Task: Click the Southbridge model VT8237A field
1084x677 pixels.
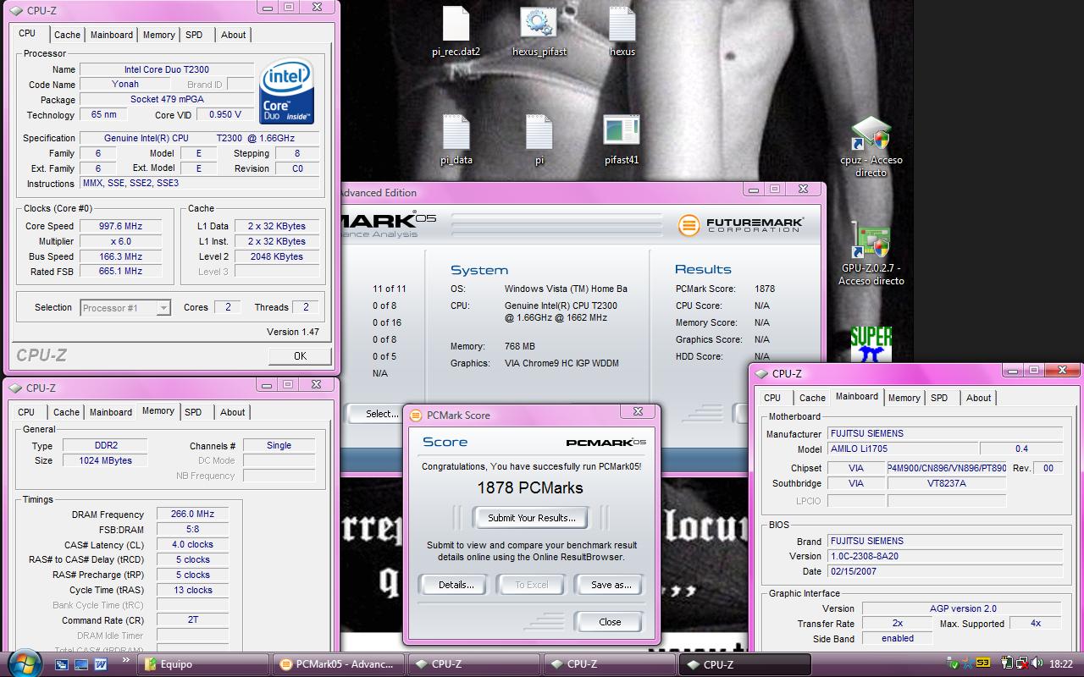Action: [947, 483]
